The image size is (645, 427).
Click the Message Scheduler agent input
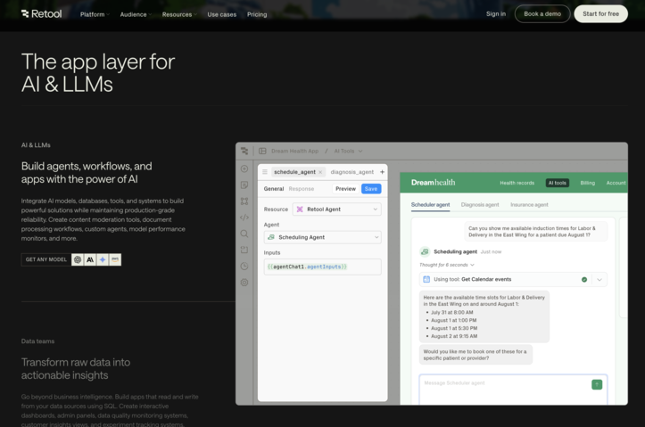click(513, 390)
